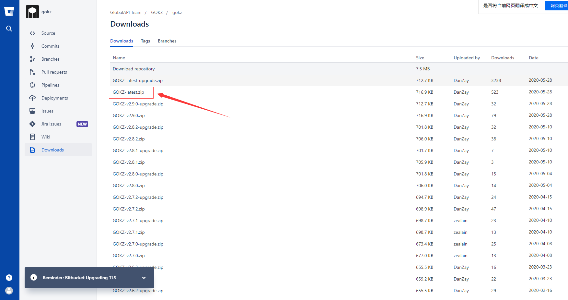This screenshot has width=568, height=300.
Task: Click the Commits icon in sidebar
Action: 32,46
